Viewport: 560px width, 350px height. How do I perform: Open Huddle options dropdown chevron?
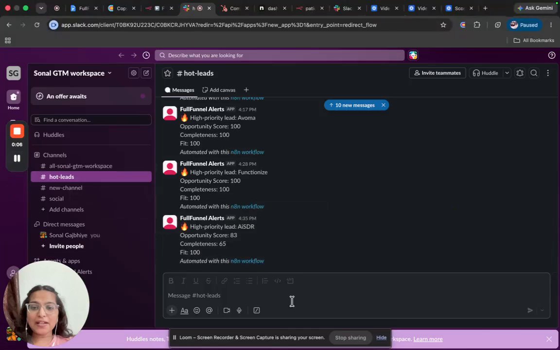pyautogui.click(x=507, y=73)
